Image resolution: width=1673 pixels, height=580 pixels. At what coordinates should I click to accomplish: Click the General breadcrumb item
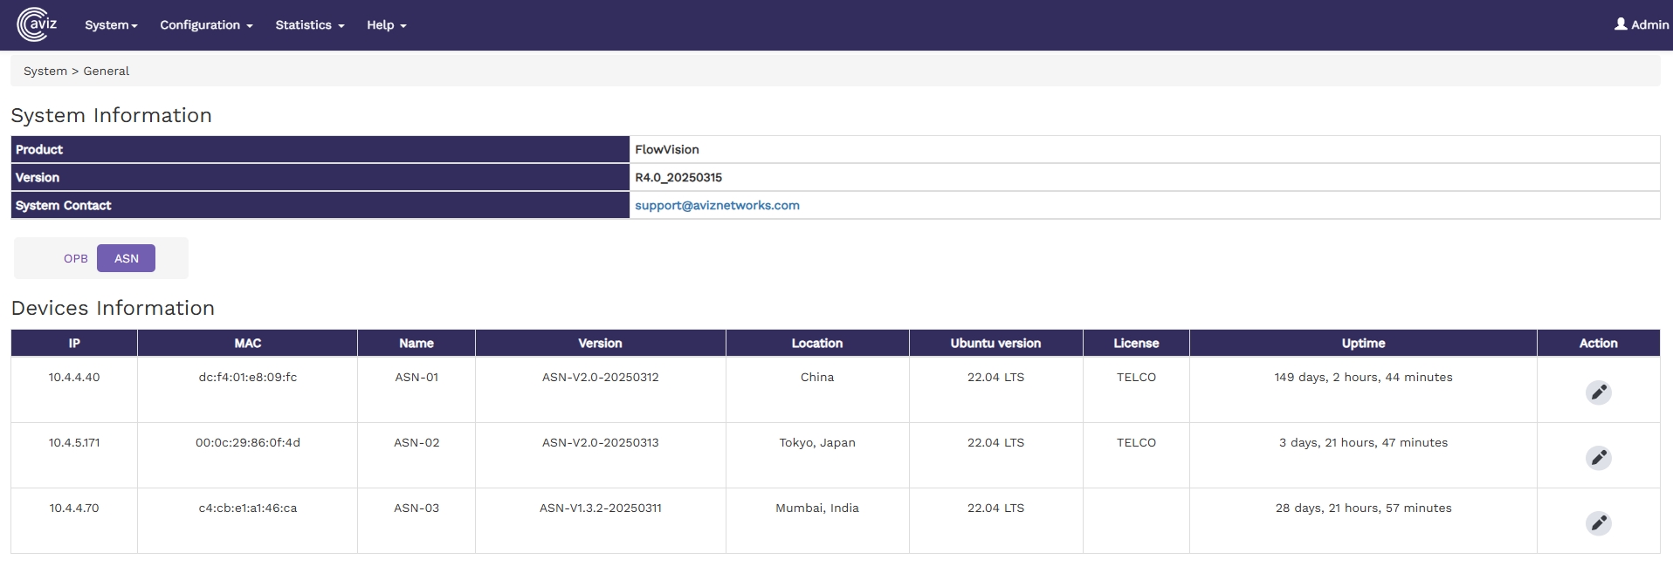[107, 72]
